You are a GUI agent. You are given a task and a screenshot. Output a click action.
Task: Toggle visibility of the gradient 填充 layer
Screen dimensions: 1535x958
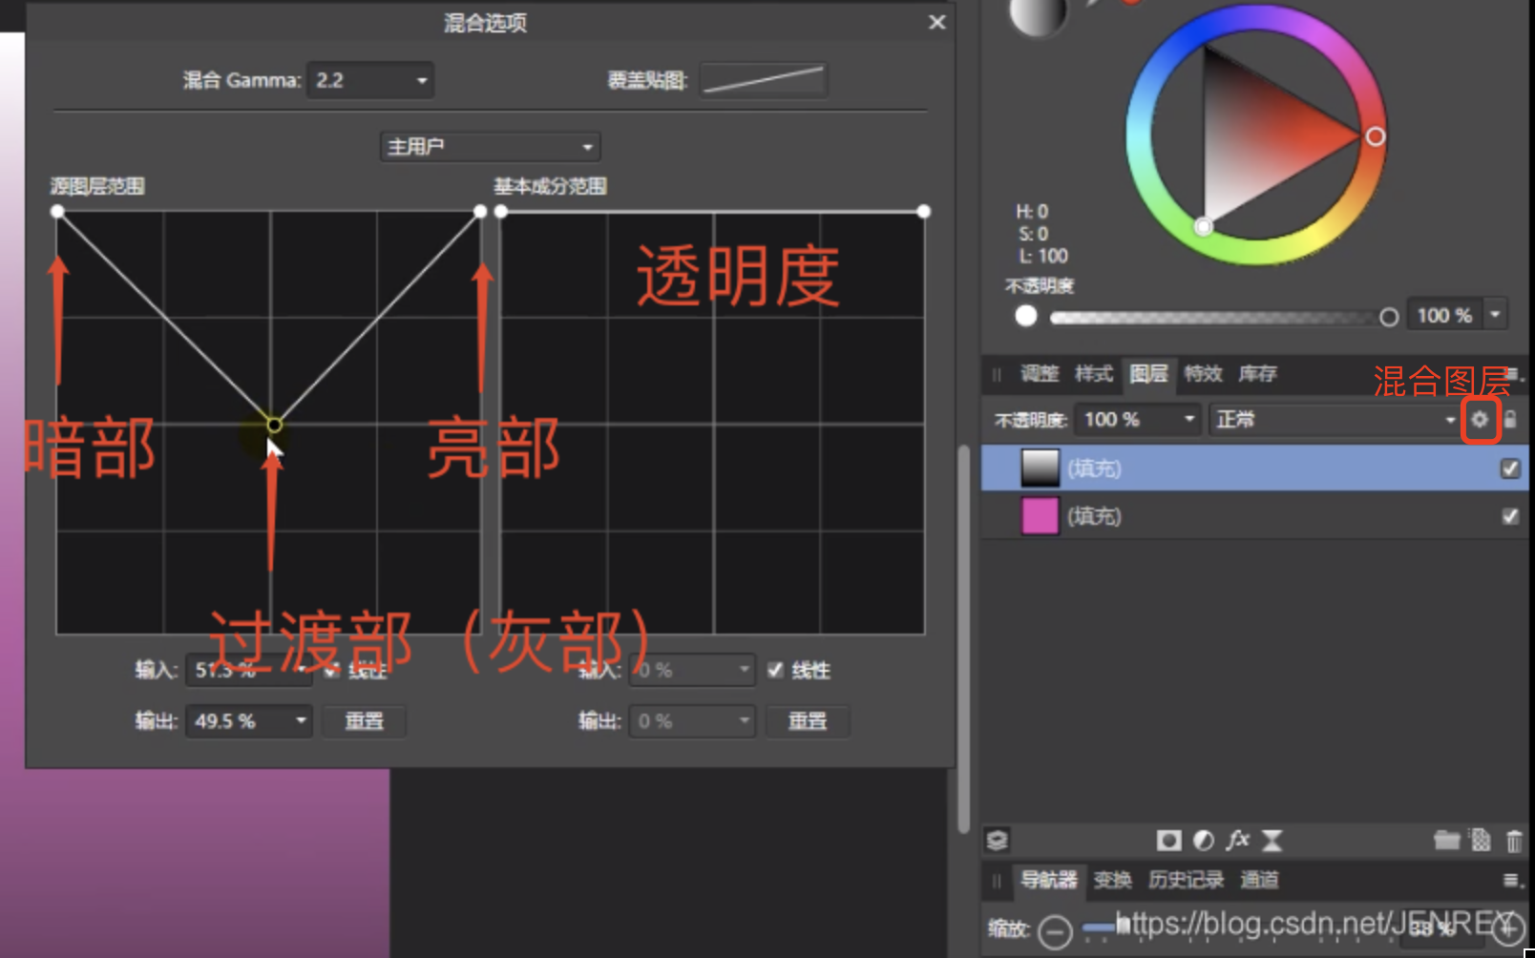pos(1509,469)
